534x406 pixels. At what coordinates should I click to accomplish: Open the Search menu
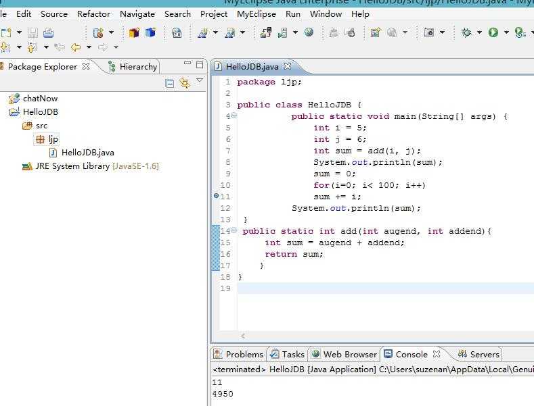177,14
